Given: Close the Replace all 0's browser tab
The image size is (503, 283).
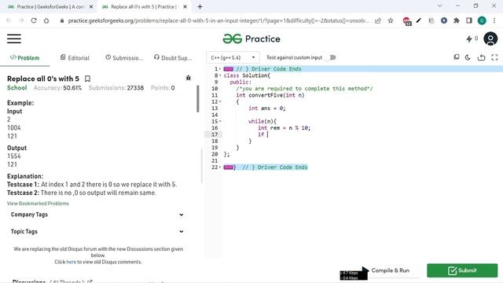Looking at the screenshot, I should [185, 7].
